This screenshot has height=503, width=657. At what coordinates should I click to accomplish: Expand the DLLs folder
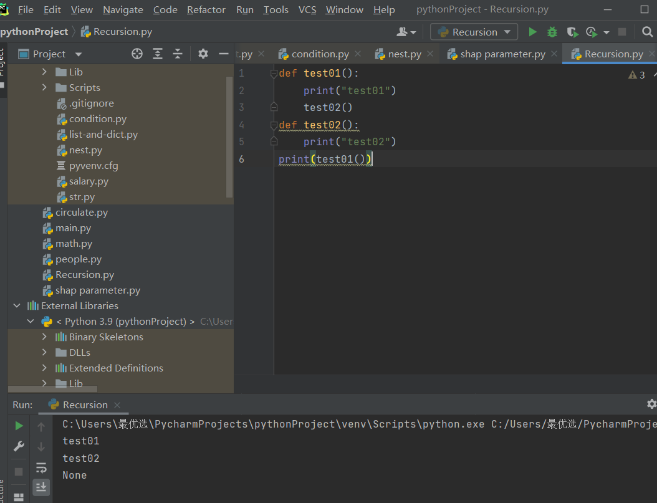44,352
